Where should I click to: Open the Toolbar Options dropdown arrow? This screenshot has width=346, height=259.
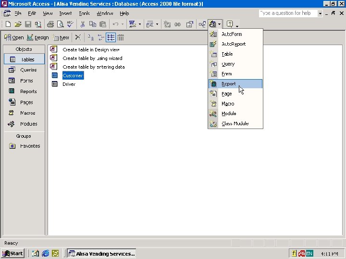tap(237, 26)
